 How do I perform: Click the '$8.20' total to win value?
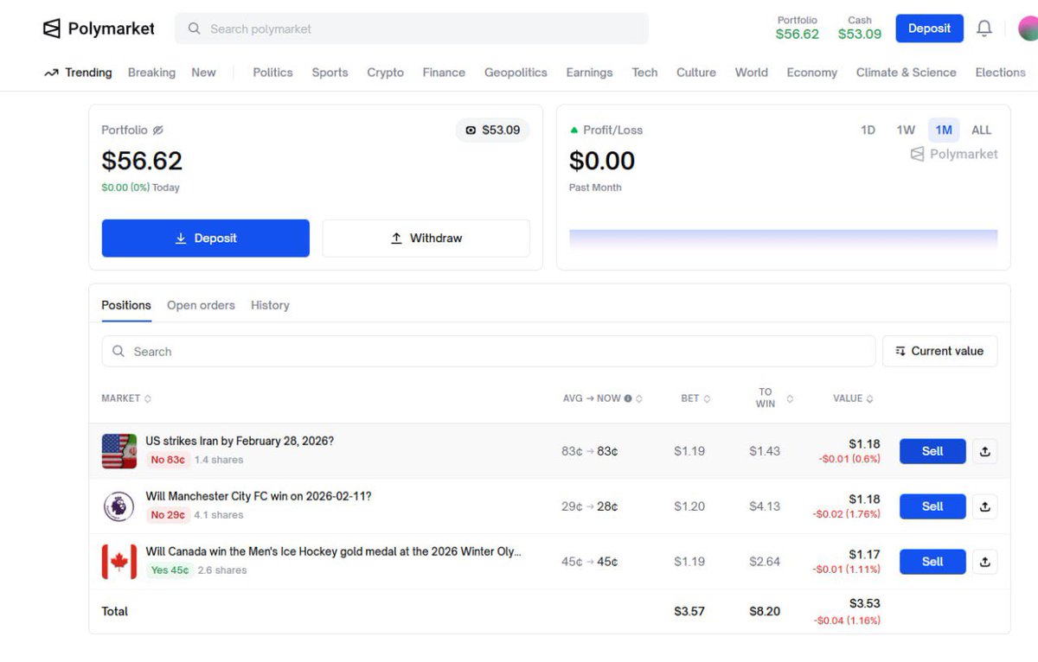click(765, 611)
